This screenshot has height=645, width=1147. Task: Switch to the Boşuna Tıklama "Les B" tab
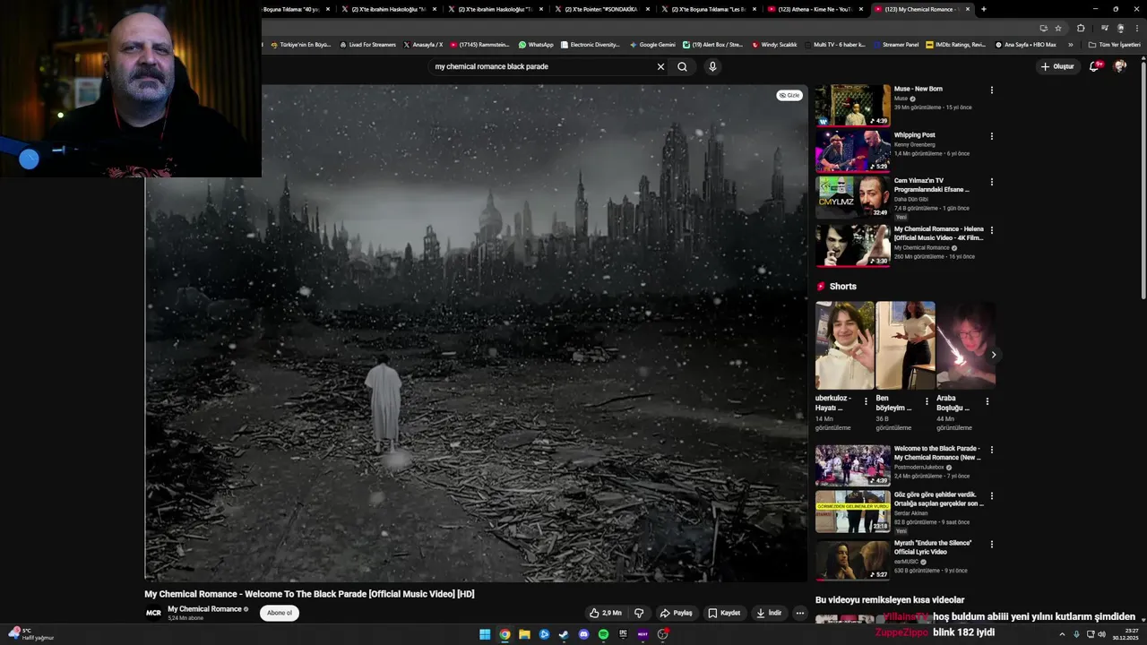tap(708, 9)
